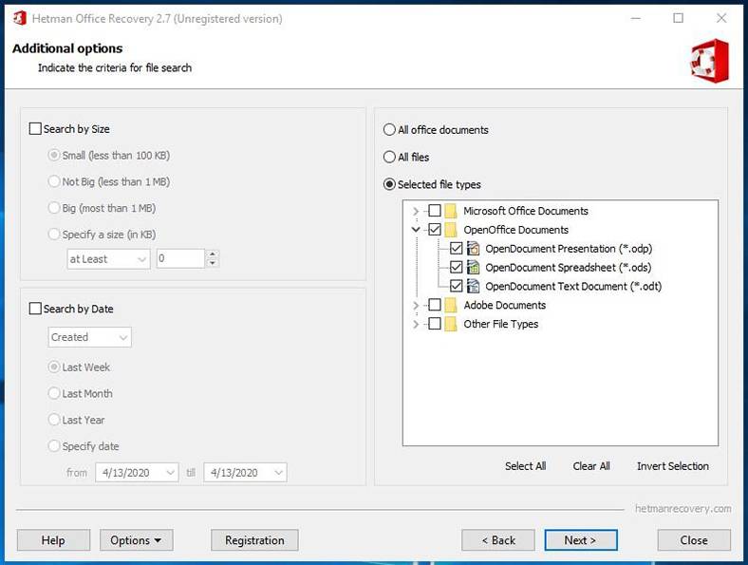Open the 'till' date picker dropdown
The height and width of the screenshot is (565, 748).
278,473
